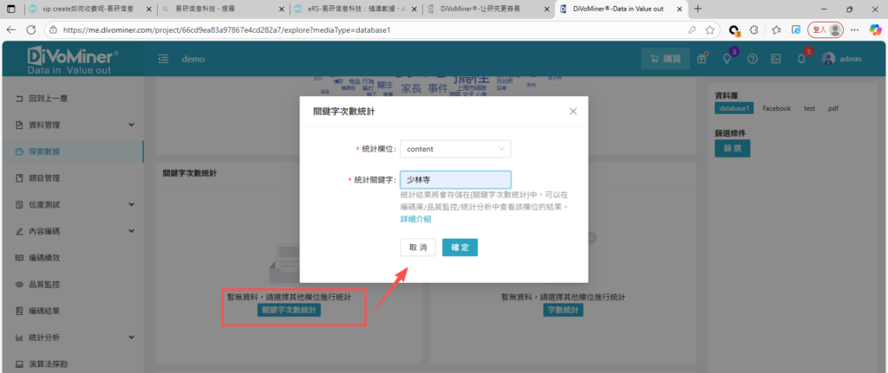Click the 購買 shopping cart button
This screenshot has width=888, height=373.
(x=664, y=60)
